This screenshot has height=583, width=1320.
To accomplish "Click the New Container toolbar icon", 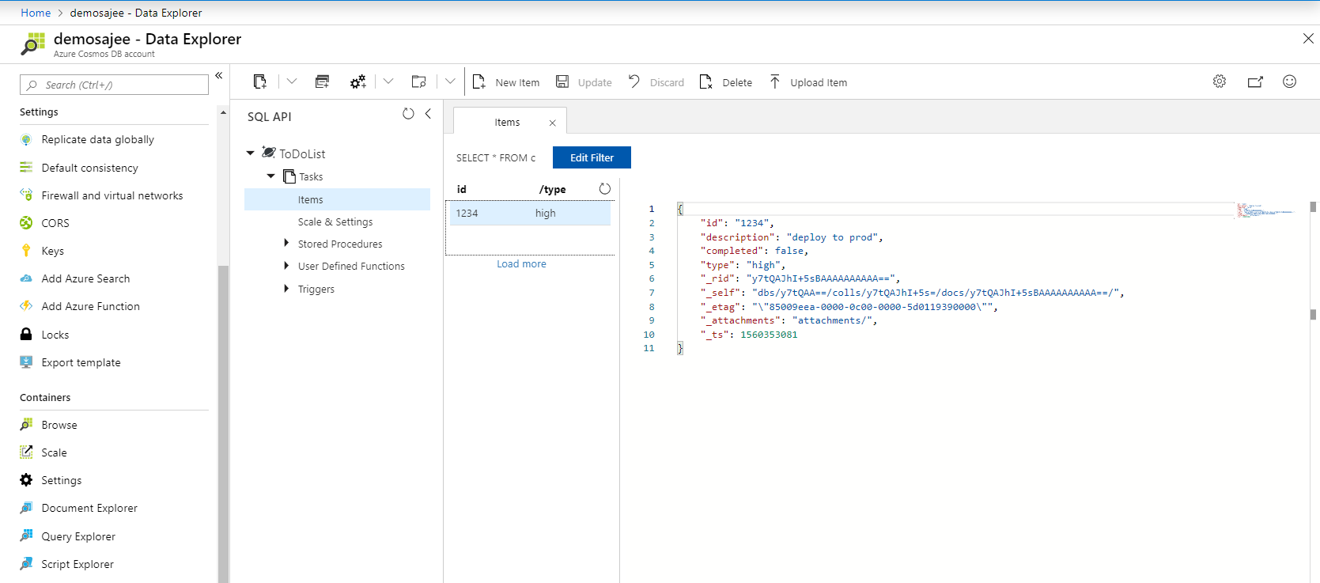I will tap(259, 81).
